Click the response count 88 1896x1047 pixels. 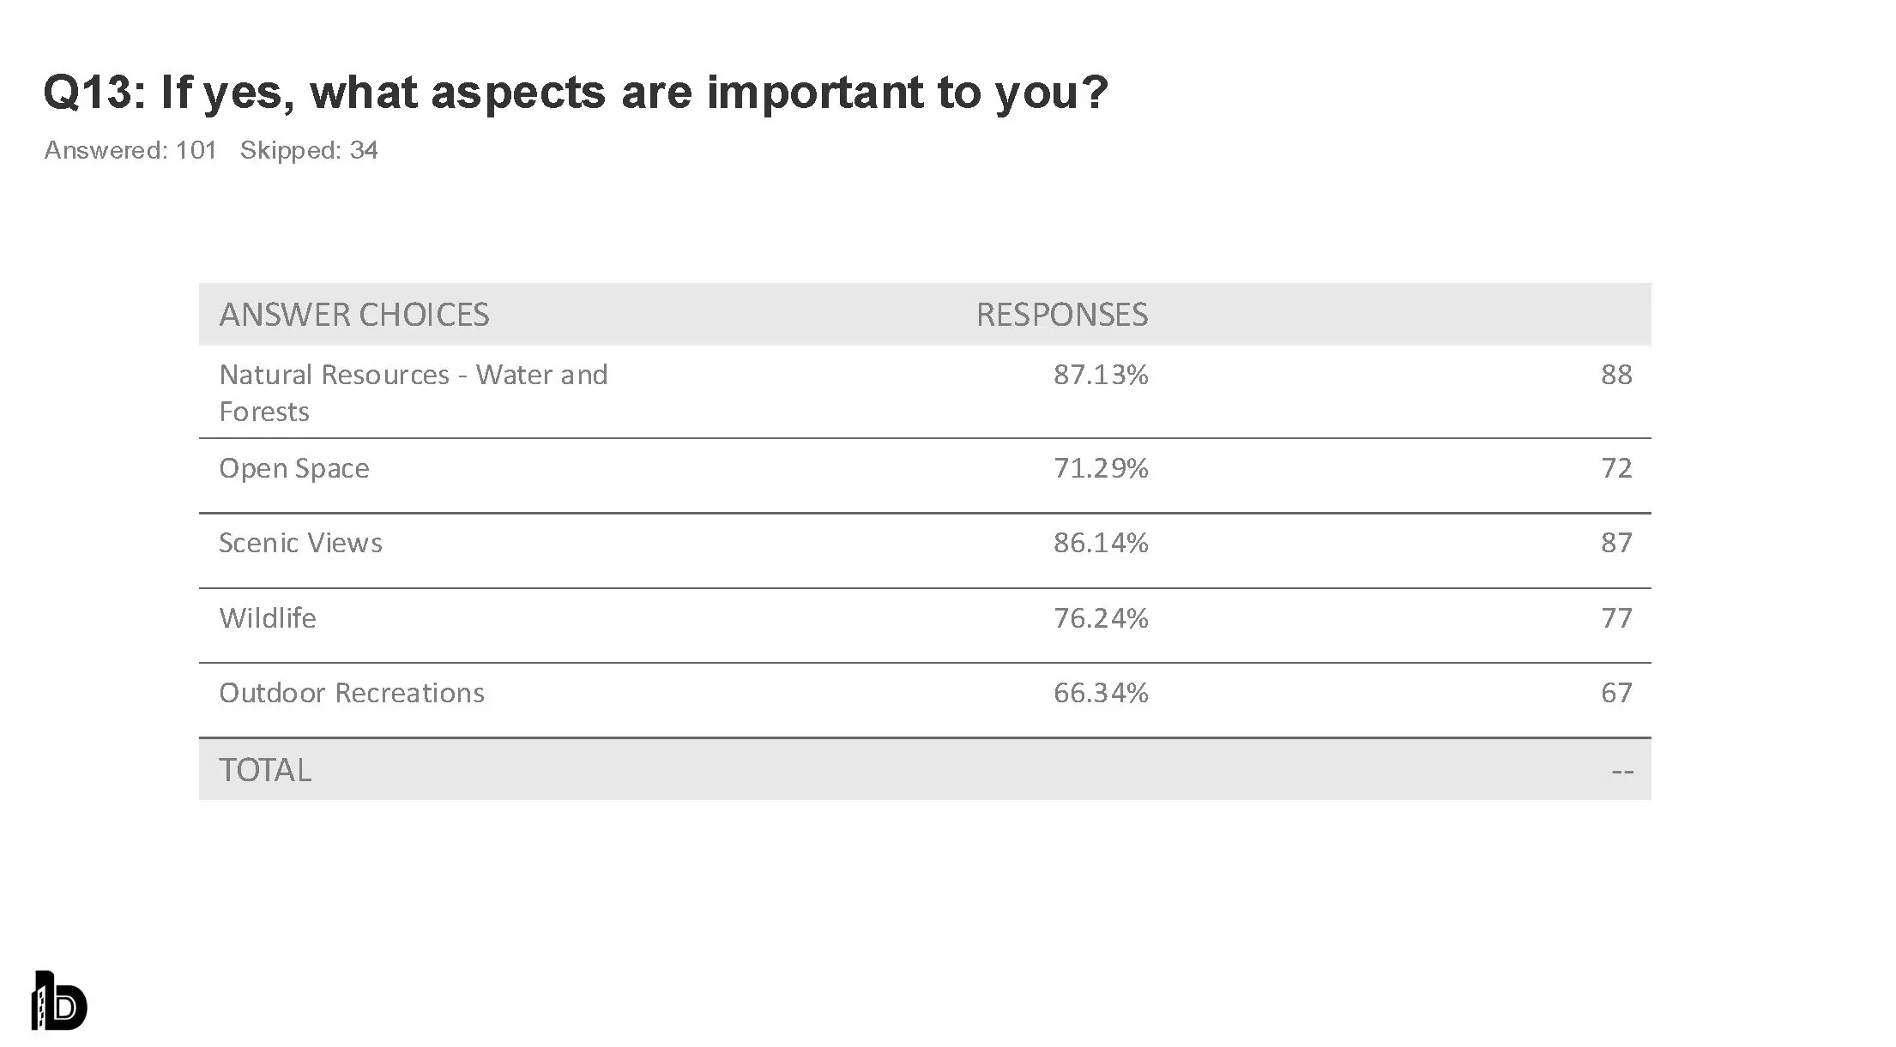coord(1616,375)
